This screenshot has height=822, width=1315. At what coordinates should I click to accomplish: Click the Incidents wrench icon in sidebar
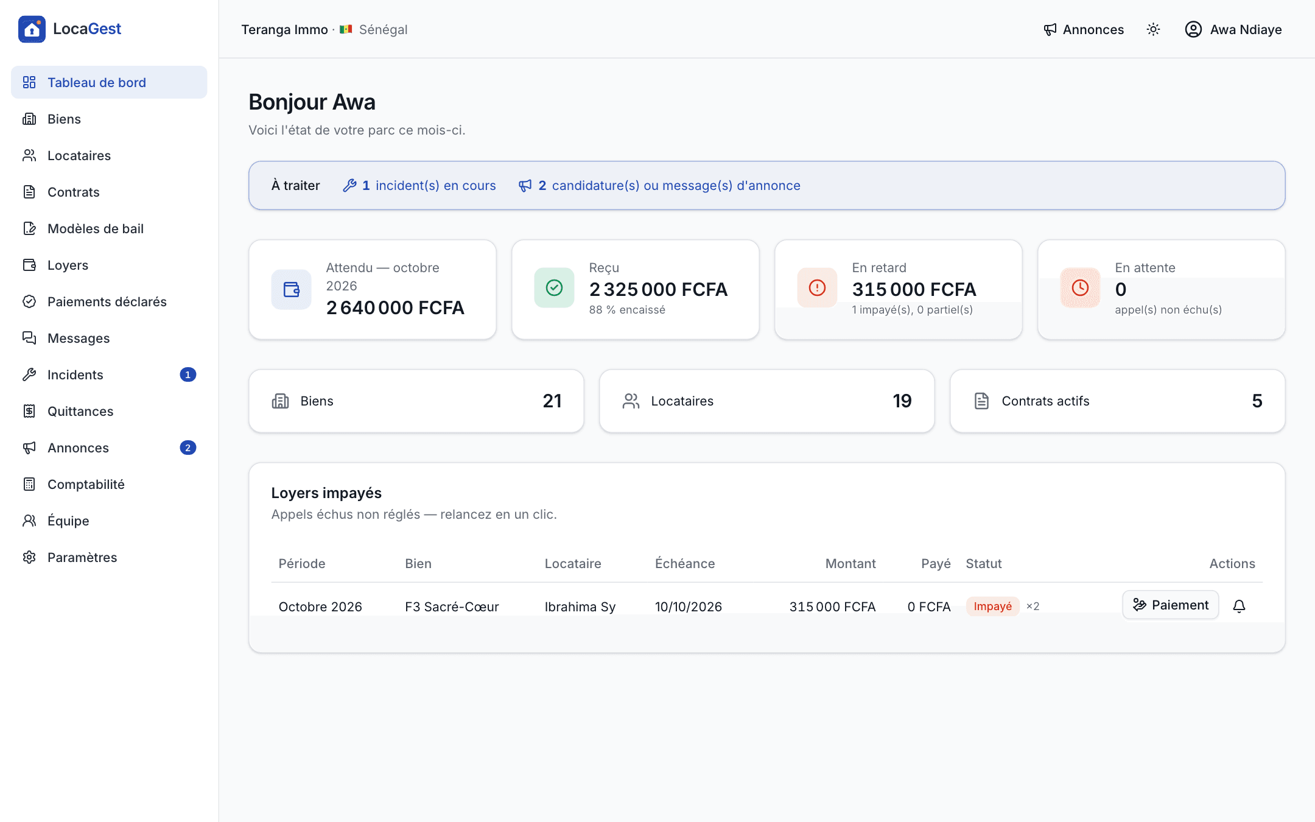click(x=29, y=374)
